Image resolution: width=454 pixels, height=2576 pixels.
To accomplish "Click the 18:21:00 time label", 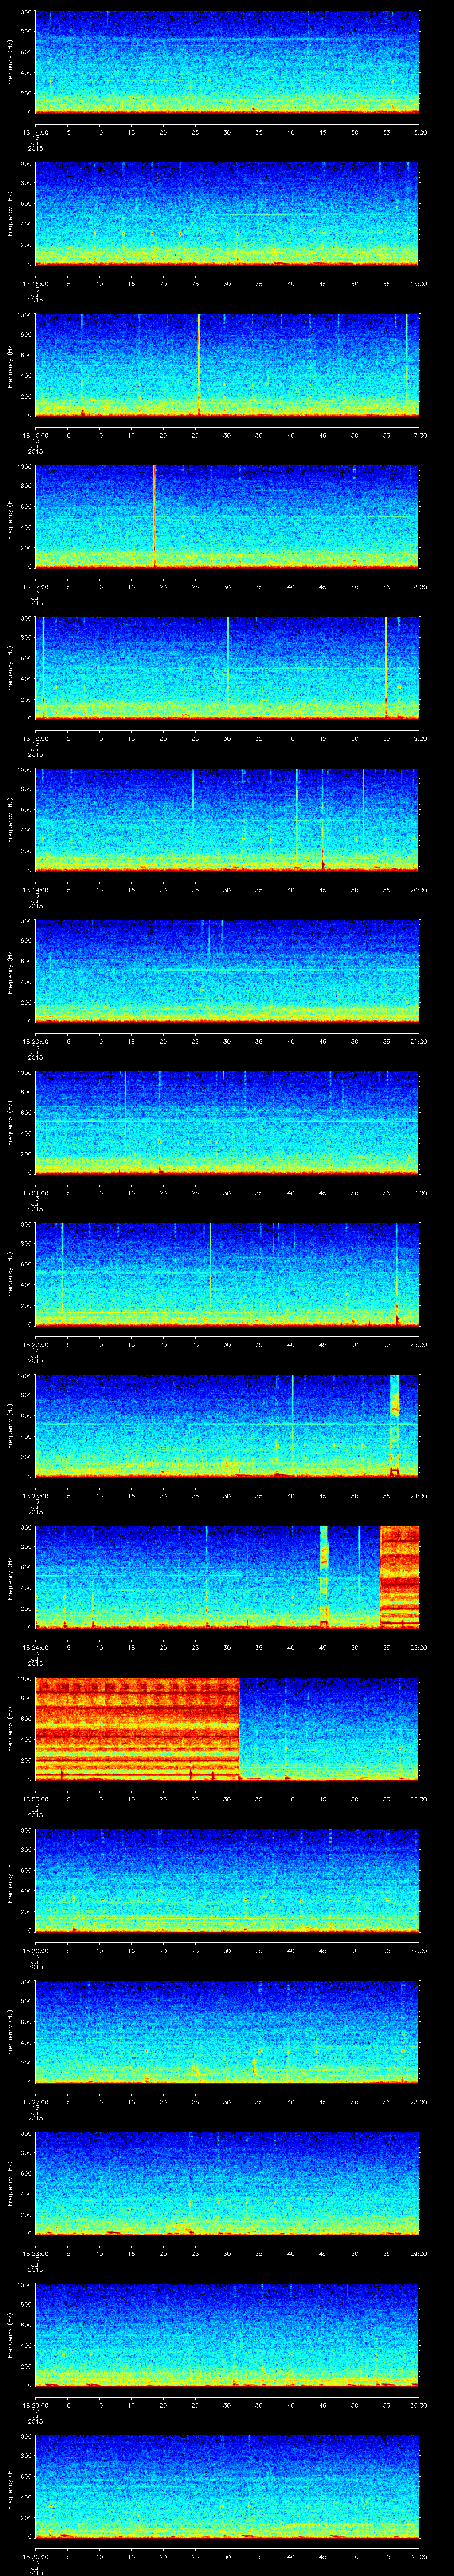I will (35, 1193).
